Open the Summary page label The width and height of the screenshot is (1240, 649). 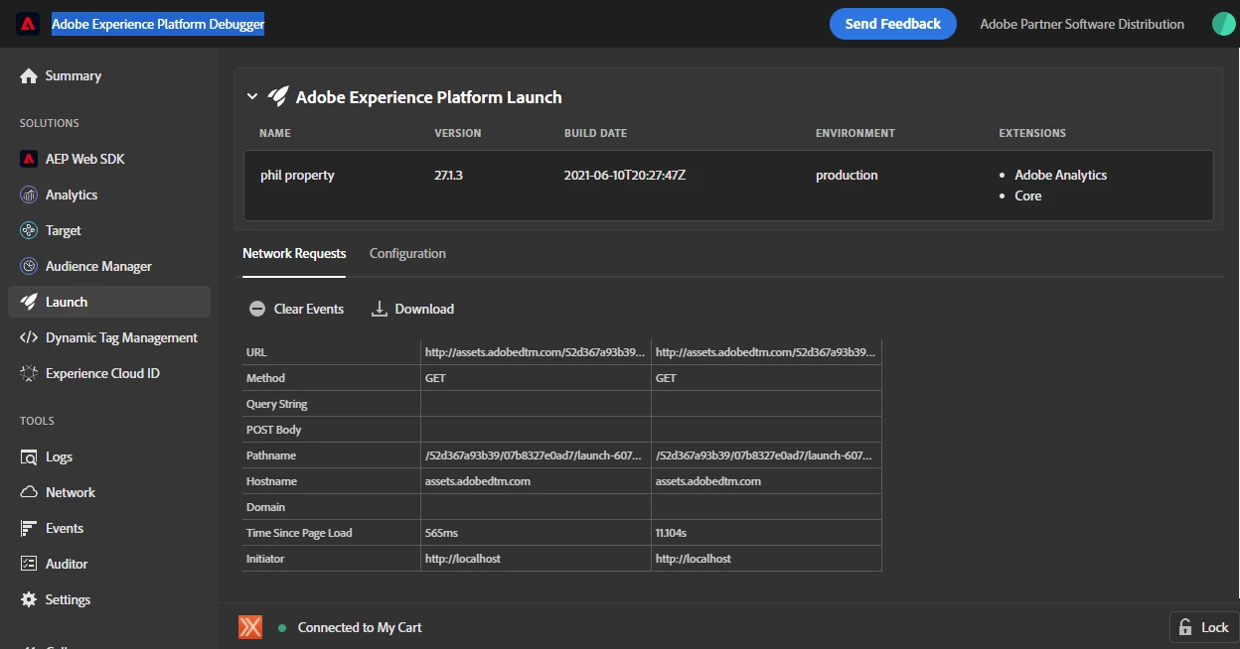coord(74,75)
